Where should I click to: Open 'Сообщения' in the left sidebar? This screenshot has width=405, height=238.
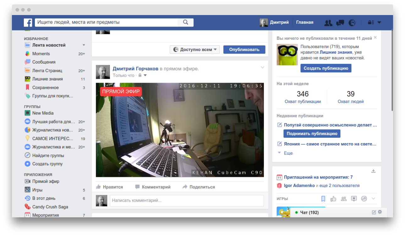[44, 62]
